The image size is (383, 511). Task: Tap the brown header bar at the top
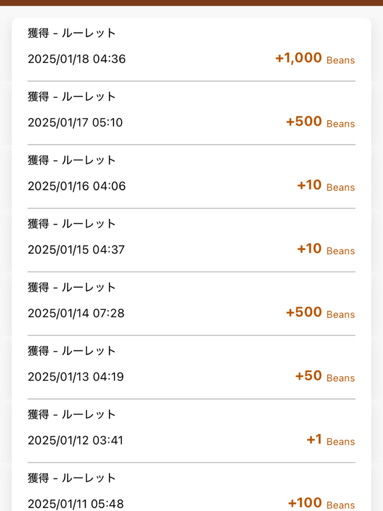[x=191, y=3]
